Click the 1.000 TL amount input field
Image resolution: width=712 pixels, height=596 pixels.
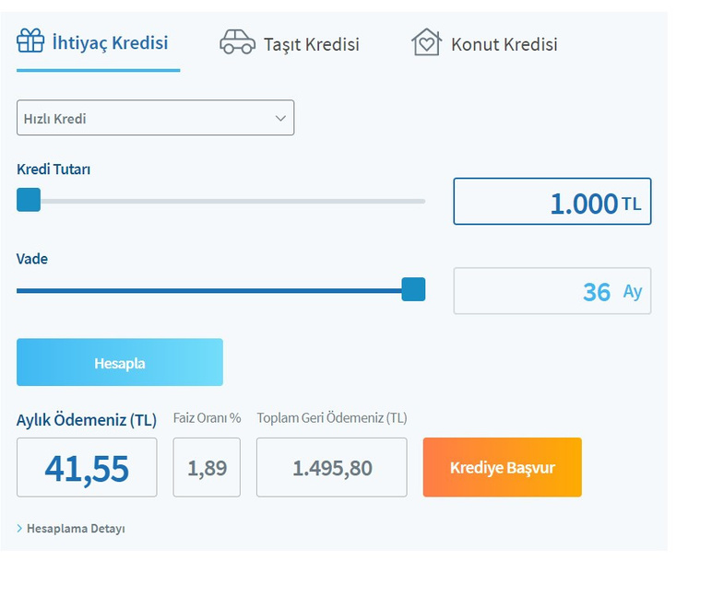[x=552, y=202]
